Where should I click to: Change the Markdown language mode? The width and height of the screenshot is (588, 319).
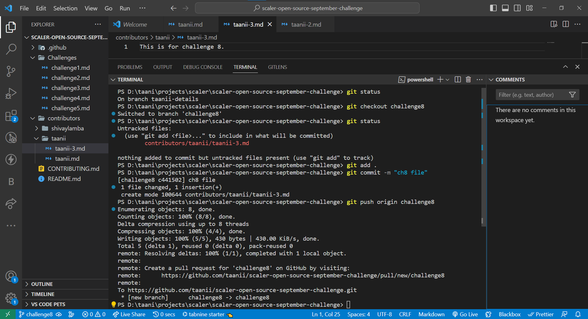pyautogui.click(x=431, y=314)
